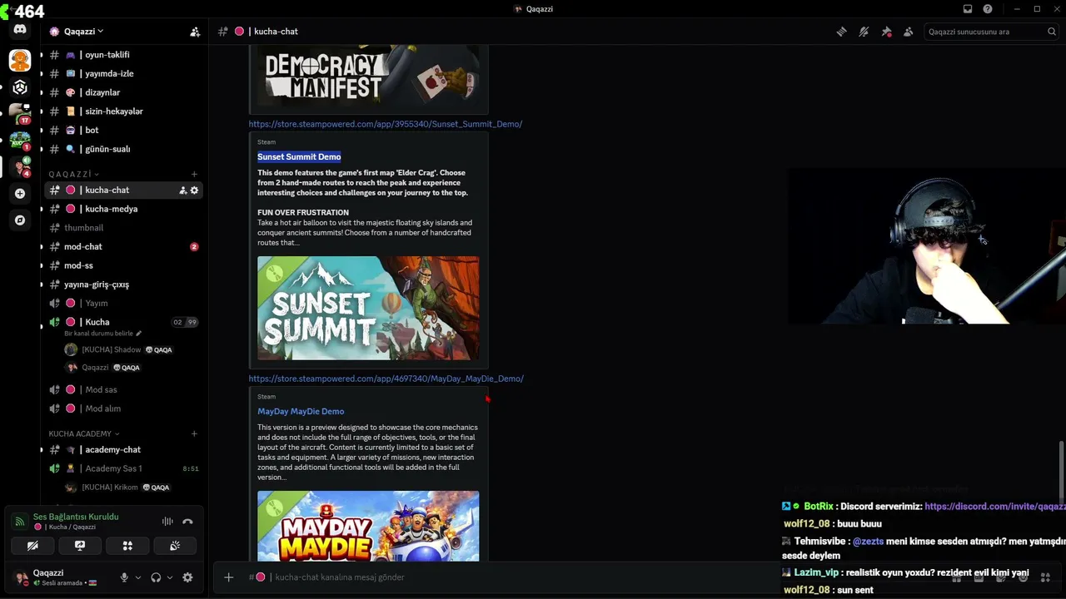The image size is (1066, 599).
Task: Click the Sunset Summit Demo embed title
Action: click(x=299, y=156)
